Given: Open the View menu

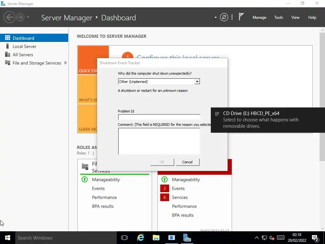Looking at the screenshot, I should click(295, 17).
